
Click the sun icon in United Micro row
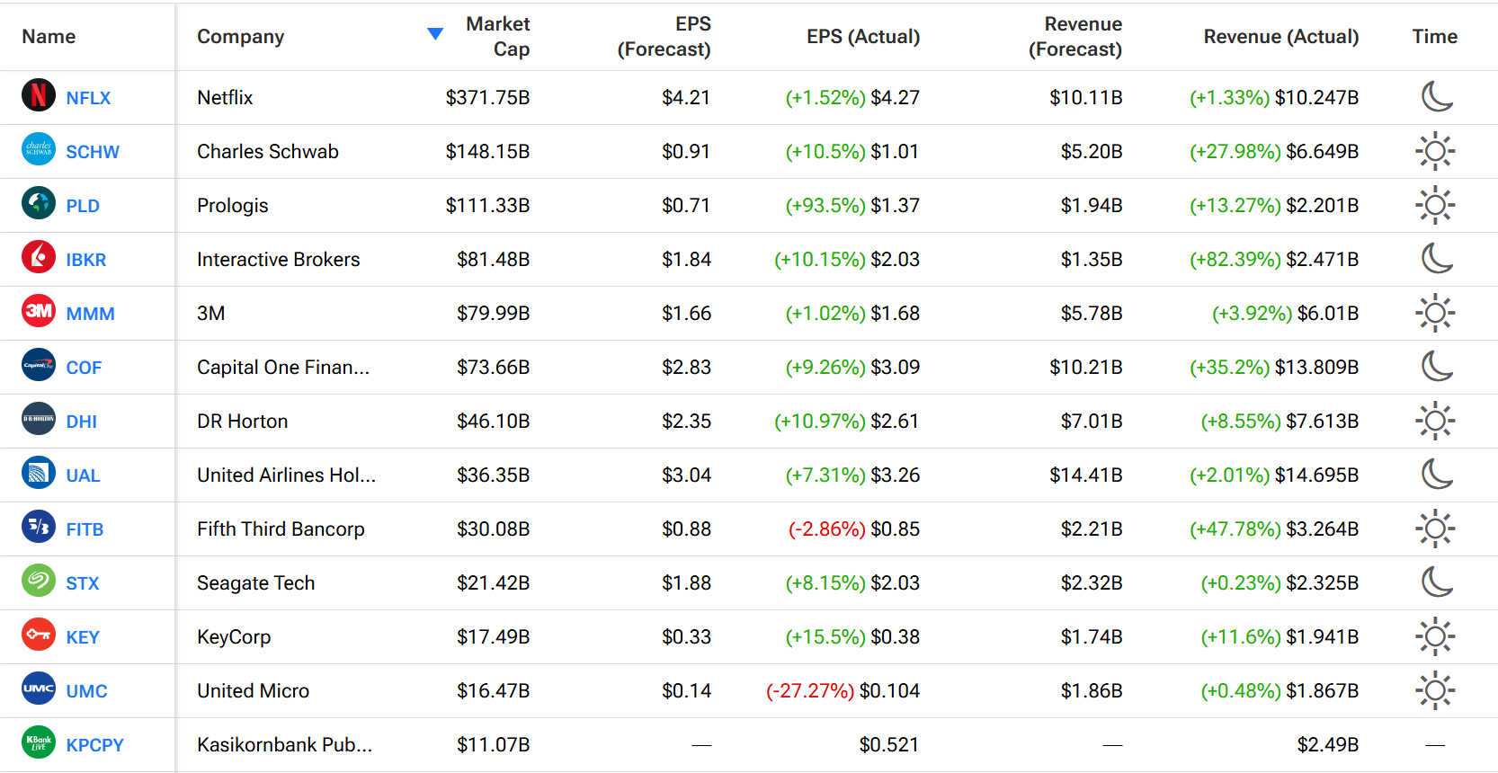1435,690
